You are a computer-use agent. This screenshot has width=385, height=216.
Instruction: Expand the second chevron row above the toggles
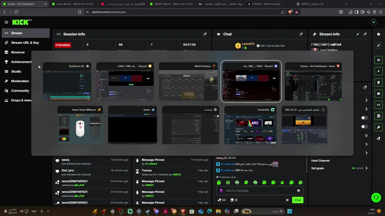click(366, 109)
